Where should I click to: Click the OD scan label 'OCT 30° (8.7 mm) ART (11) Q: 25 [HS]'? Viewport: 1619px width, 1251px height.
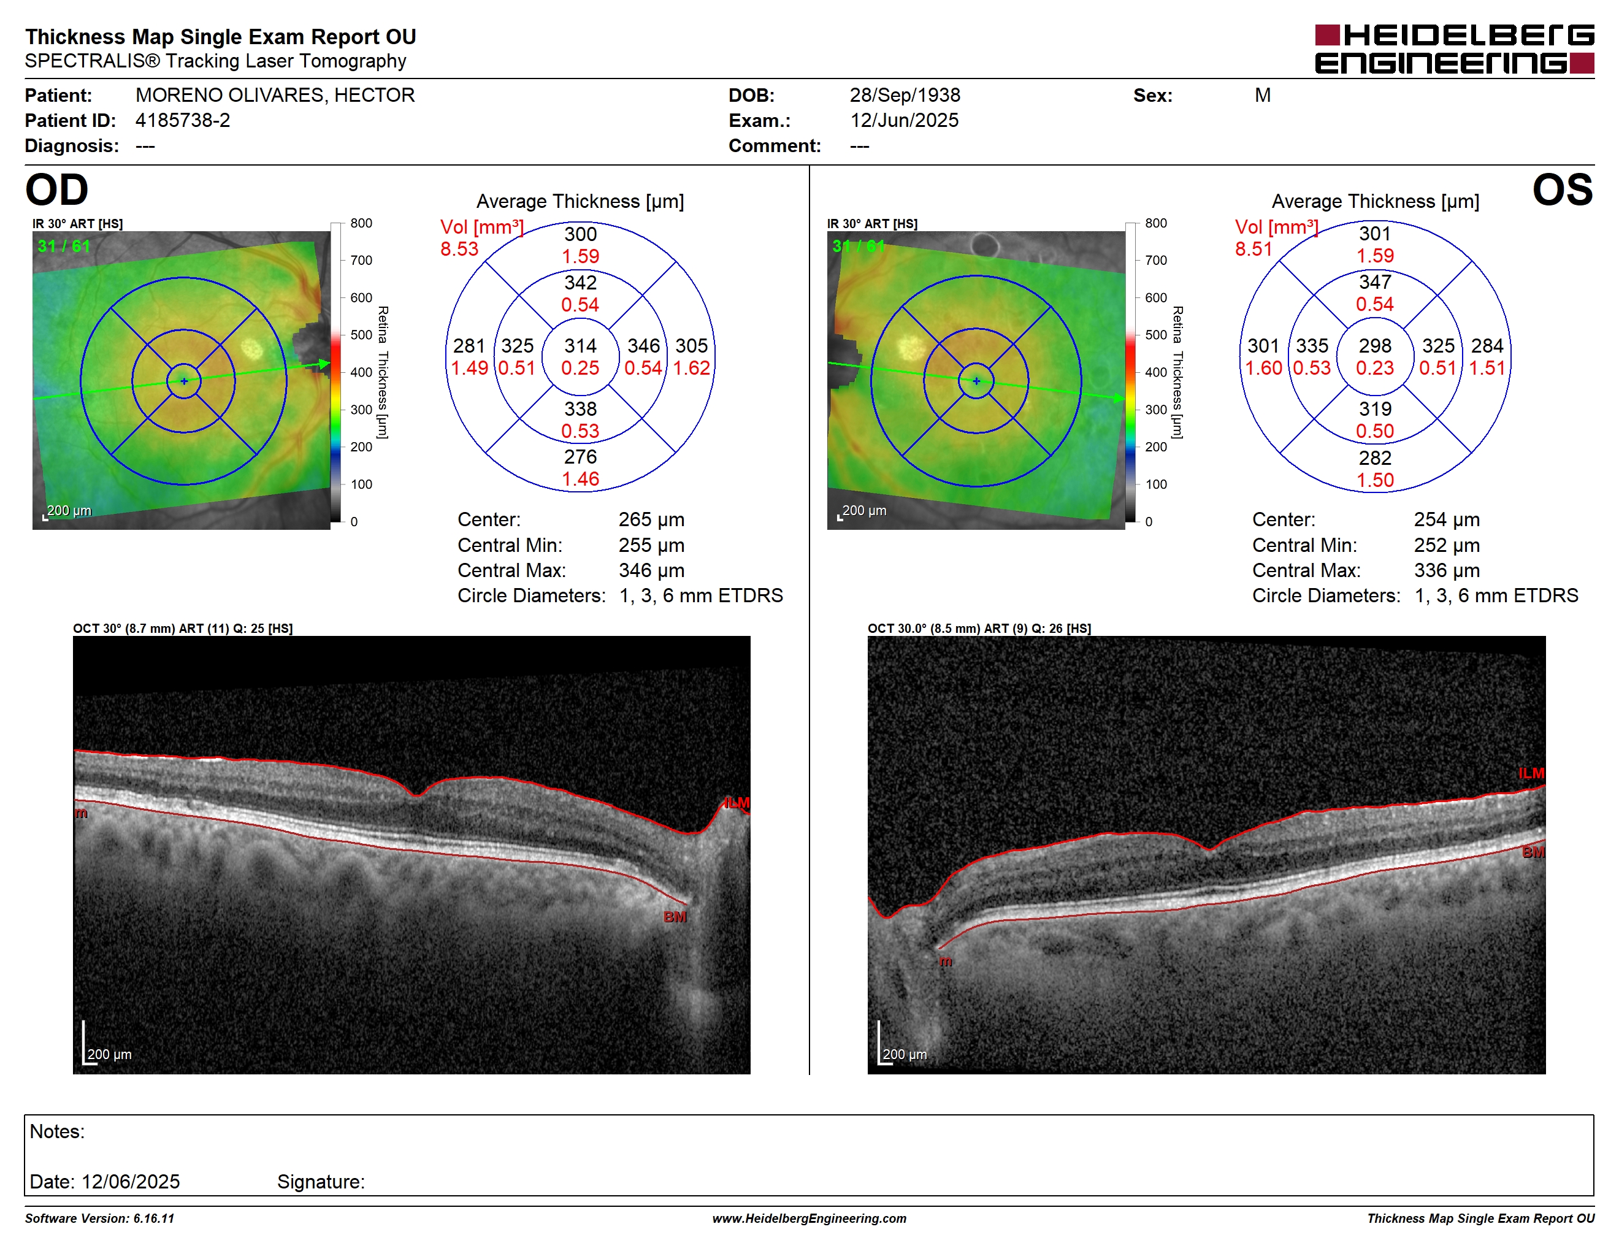(182, 629)
